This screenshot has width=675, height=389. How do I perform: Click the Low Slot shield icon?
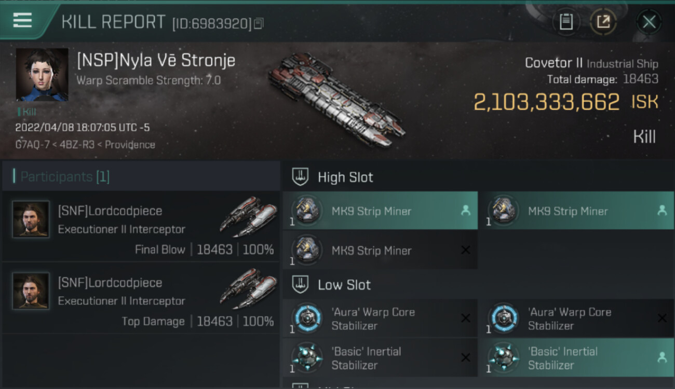(300, 284)
